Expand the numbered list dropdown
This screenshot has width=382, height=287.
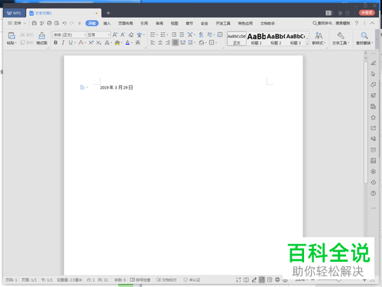[167, 35]
